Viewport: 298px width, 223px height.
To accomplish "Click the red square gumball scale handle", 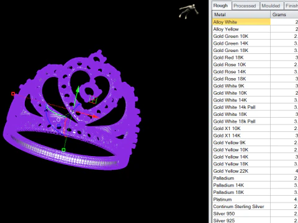I will (x=13, y=94).
